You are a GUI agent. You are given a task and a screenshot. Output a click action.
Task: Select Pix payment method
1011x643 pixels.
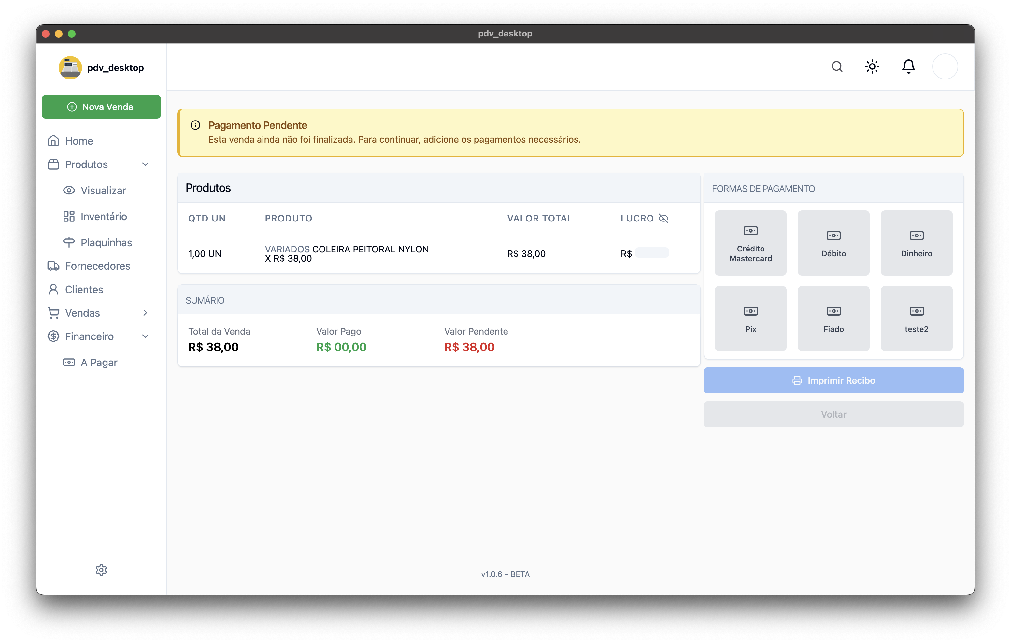tap(751, 319)
